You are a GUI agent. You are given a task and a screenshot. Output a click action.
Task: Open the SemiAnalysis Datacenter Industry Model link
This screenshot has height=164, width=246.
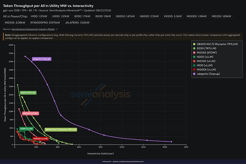(x=33, y=29)
